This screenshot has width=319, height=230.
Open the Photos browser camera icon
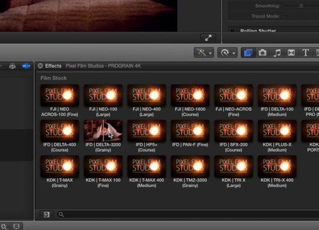(263, 53)
